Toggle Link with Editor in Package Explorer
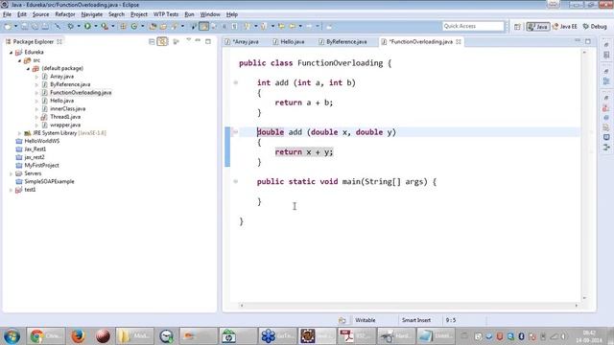 click(162, 41)
